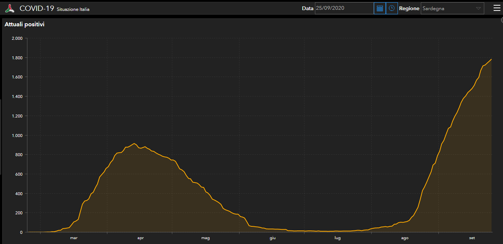This screenshot has width=503, height=244.
Task: Click the COVID-19 title text
Action: (37, 8)
